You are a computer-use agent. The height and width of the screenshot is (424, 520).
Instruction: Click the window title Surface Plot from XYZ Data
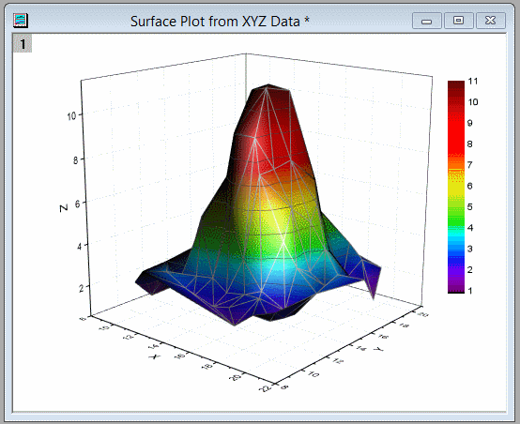[x=220, y=22]
